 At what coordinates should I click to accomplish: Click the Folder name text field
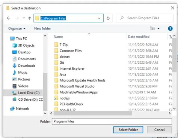pos(112,121)
